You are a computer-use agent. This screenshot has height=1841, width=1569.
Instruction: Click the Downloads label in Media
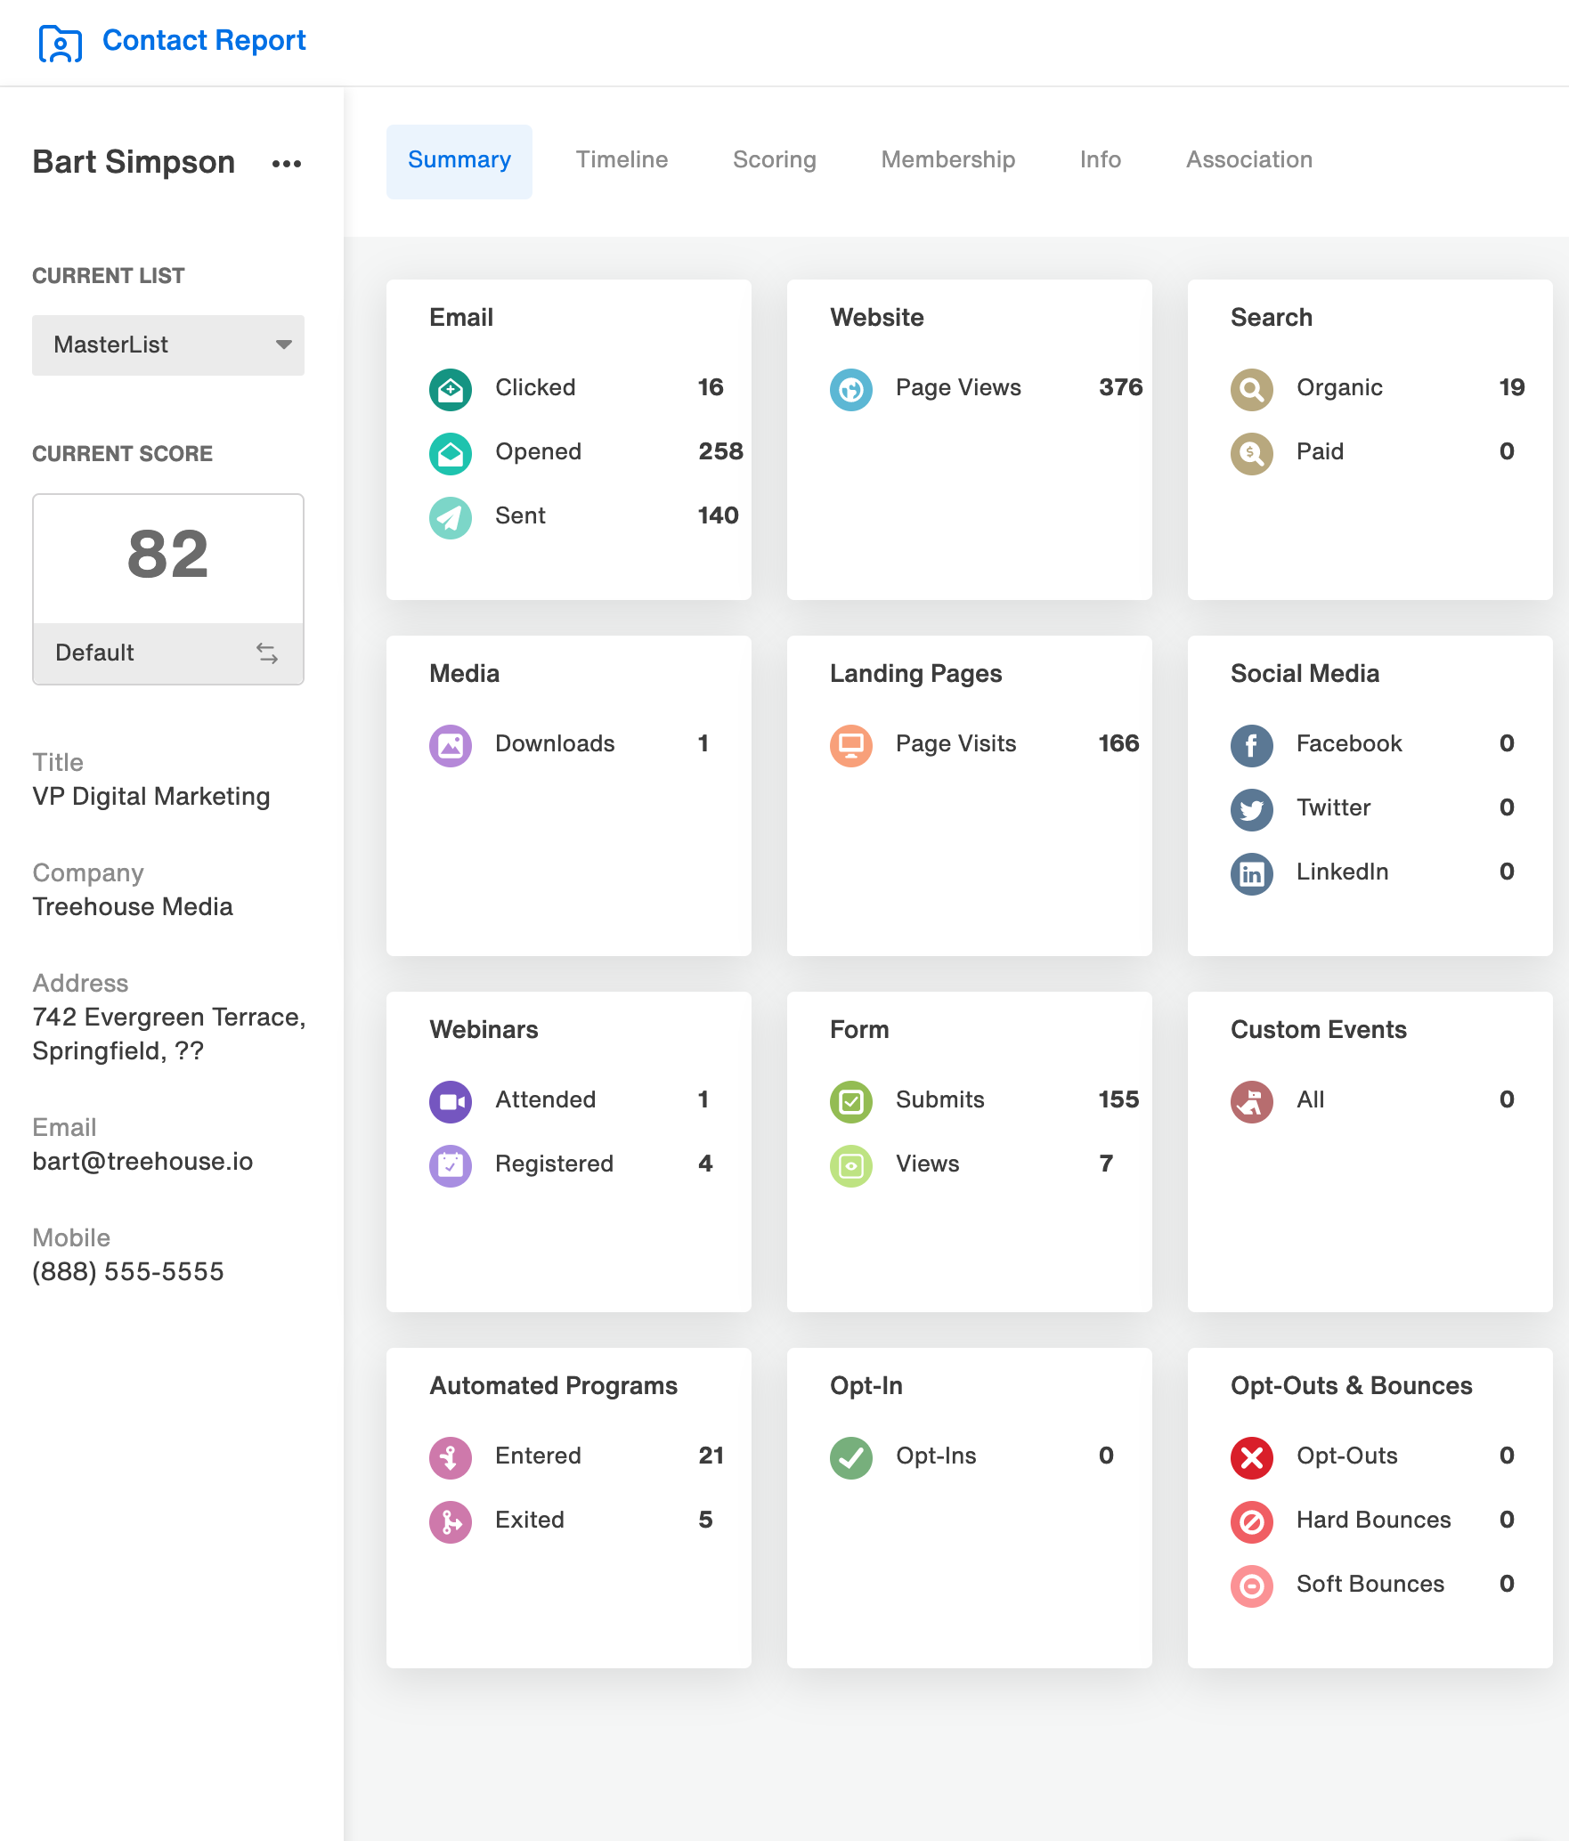pos(555,743)
